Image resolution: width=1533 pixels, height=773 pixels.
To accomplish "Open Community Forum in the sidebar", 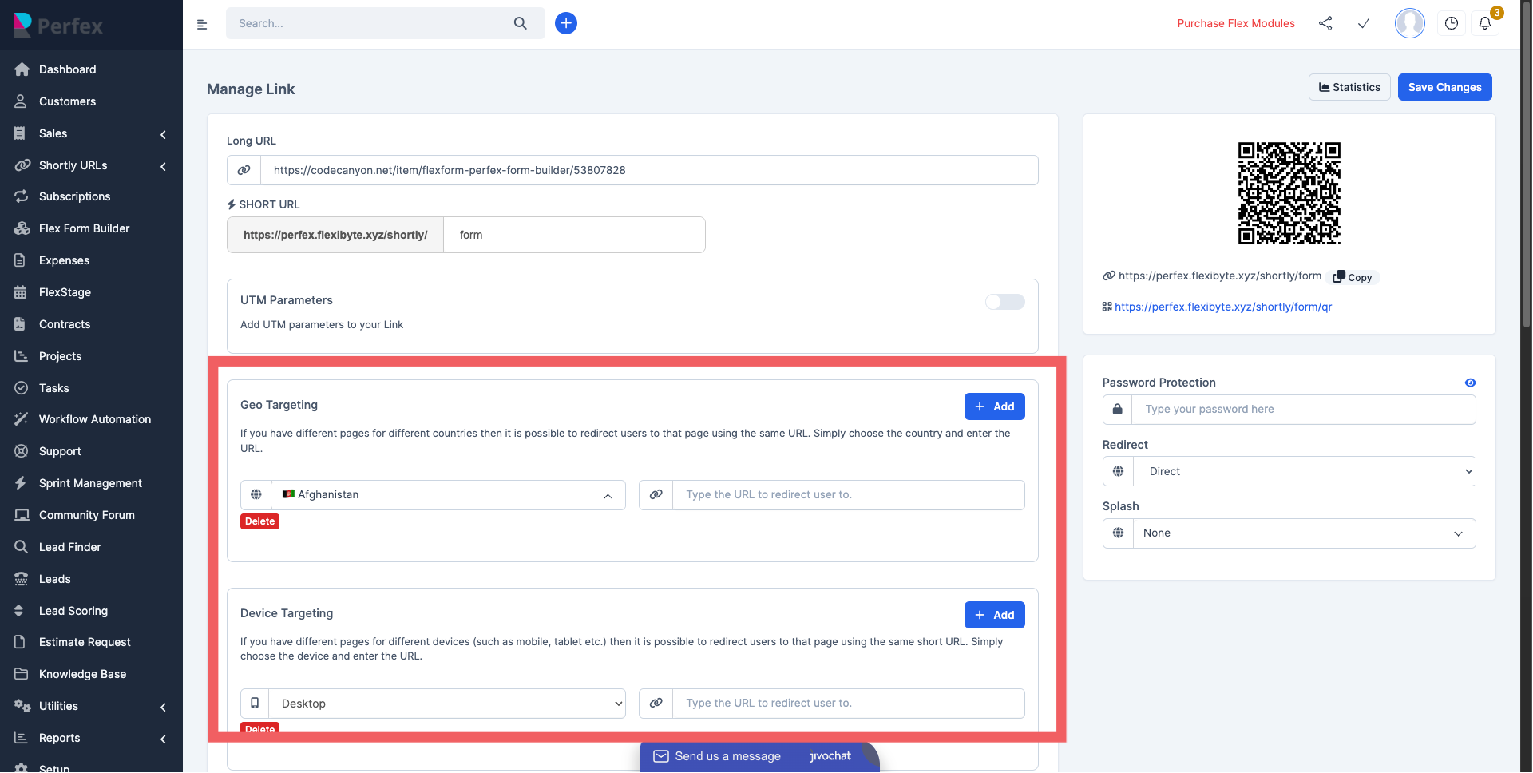I will (x=87, y=515).
